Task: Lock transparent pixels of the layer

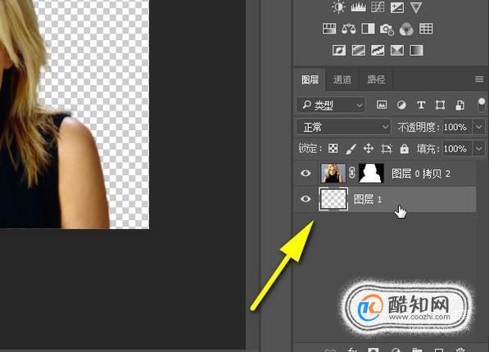Action: 333,149
